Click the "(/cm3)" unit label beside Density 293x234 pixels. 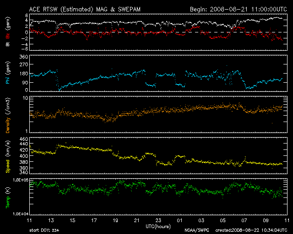pyautogui.click(x=8, y=106)
